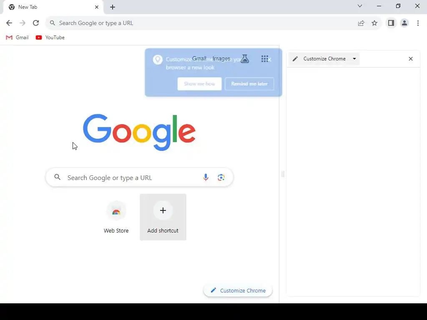Viewport: 427px width, 320px height.
Task: Open the Google apps grid
Action: [265, 59]
